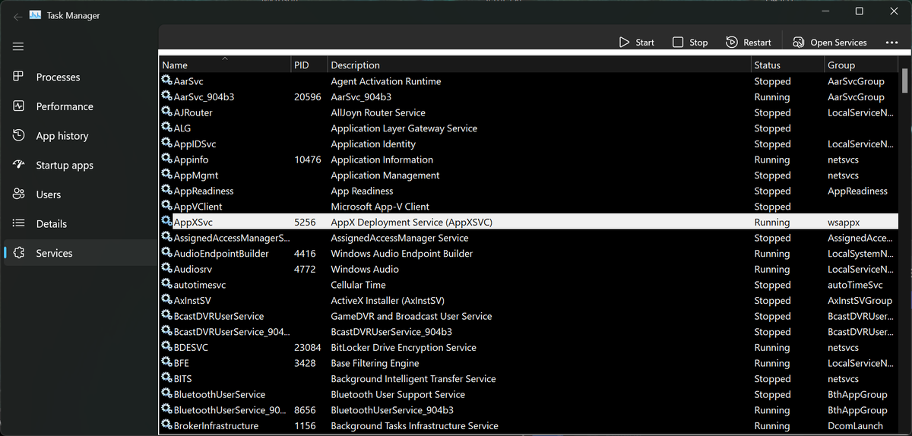Go to Startup apps page
The width and height of the screenshot is (912, 436).
79,165
